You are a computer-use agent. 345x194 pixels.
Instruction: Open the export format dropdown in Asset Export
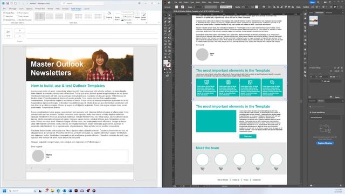coord(334,77)
